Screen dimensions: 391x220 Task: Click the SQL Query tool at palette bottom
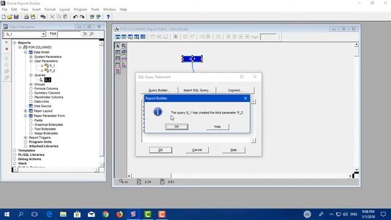coord(118,71)
